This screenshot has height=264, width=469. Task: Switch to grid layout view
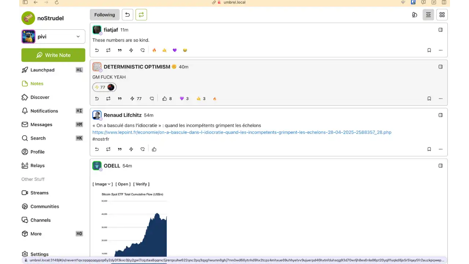[x=442, y=15]
